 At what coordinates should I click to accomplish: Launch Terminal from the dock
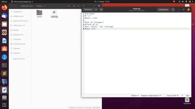click(x=4, y=65)
